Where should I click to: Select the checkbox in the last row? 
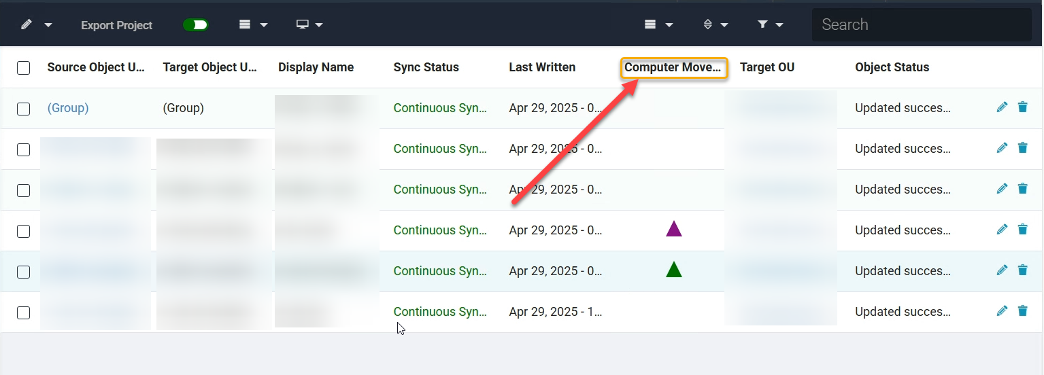24,312
